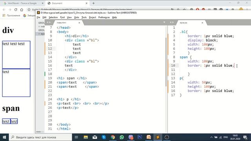Click the '</body>' closing tag line
Screen dimensions: 251x141
(x=64, y=125)
